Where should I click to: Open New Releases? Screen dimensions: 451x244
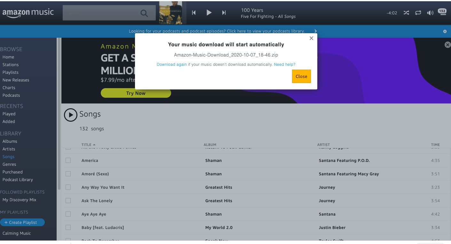pyautogui.click(x=16, y=80)
